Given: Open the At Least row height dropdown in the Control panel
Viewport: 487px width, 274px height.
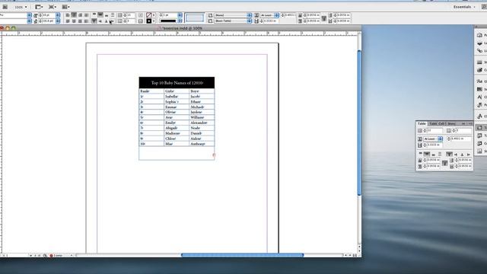Looking at the screenshot, I should coord(269,15).
